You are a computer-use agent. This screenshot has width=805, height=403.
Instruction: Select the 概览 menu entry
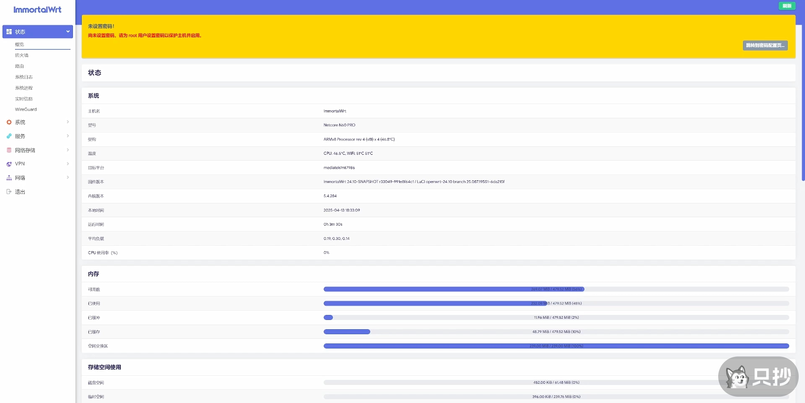click(20, 44)
